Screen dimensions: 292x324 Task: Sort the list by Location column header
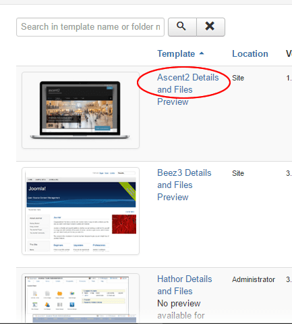(250, 53)
